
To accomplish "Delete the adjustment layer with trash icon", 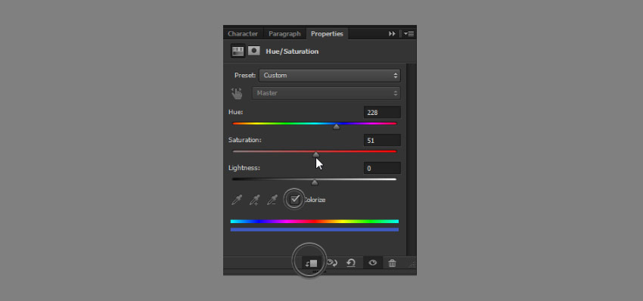I will 393,263.
